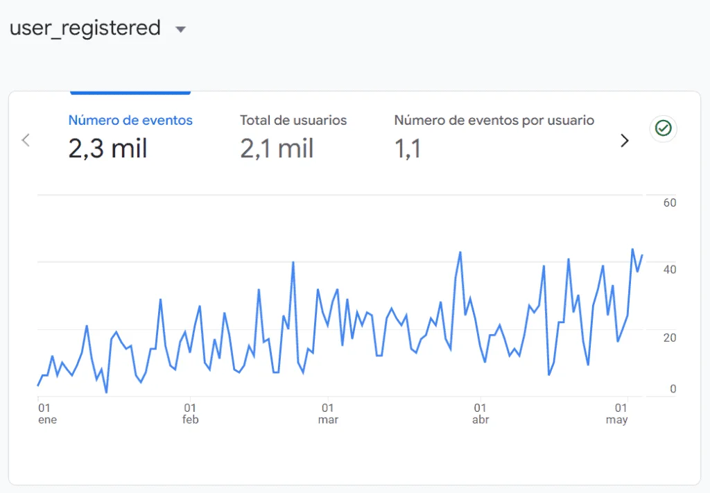Click the 01 ene date axis label

click(46, 414)
